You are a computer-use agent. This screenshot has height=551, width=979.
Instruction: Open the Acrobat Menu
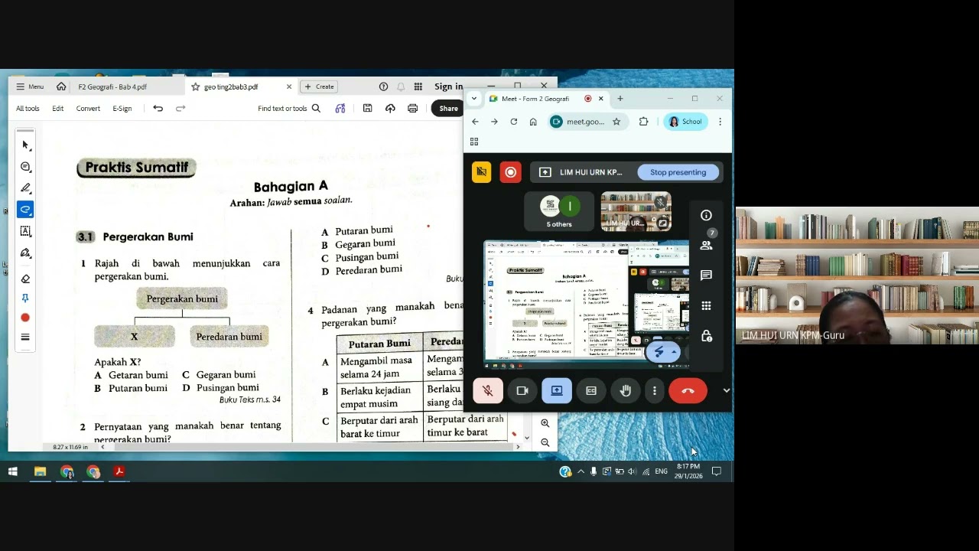[30, 86]
